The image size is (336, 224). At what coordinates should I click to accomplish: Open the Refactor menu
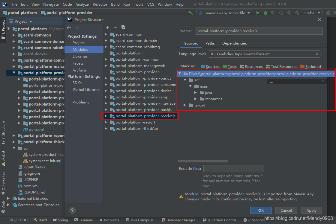[100, 4]
